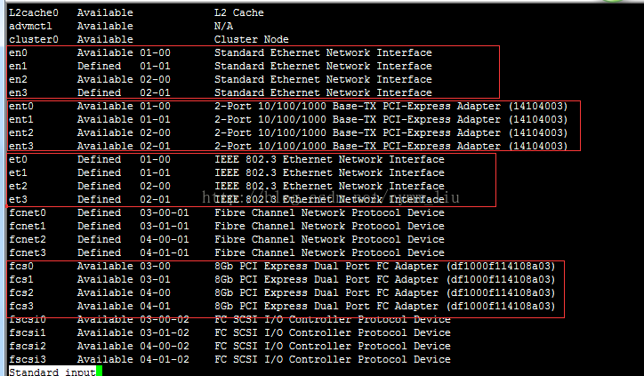Viewport: 644px width, 376px height.
Task: Click the ent3 adapter entry
Action: click(x=288, y=146)
